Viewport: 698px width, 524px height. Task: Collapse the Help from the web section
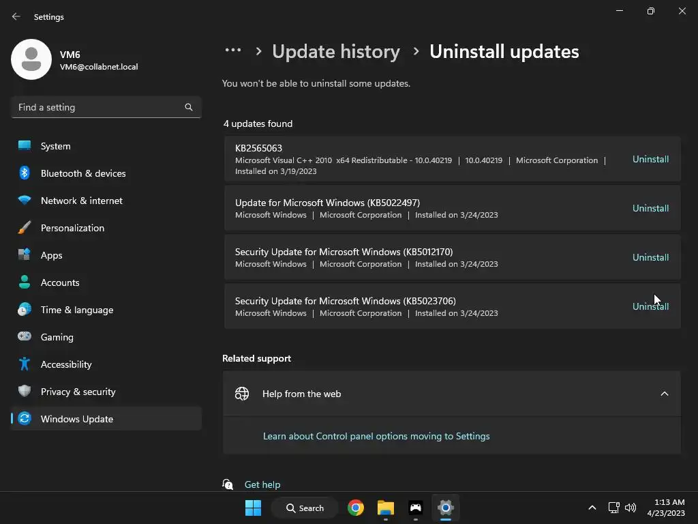664,394
